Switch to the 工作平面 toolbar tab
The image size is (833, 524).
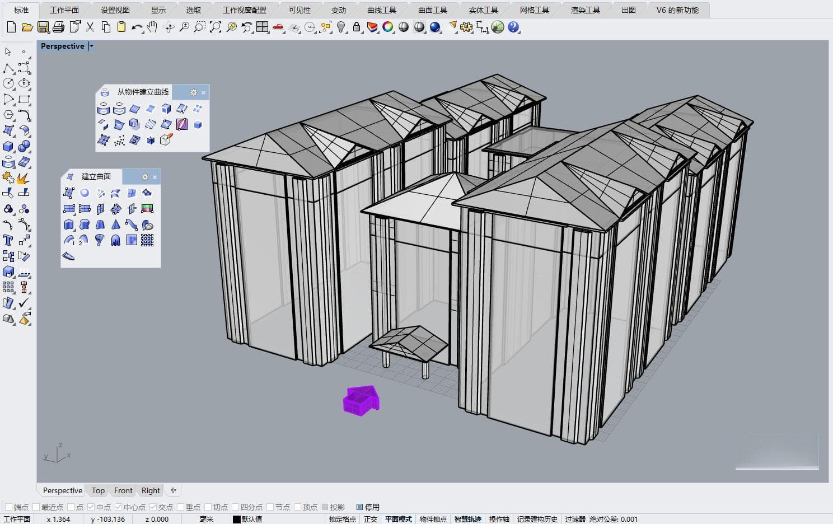[64, 10]
